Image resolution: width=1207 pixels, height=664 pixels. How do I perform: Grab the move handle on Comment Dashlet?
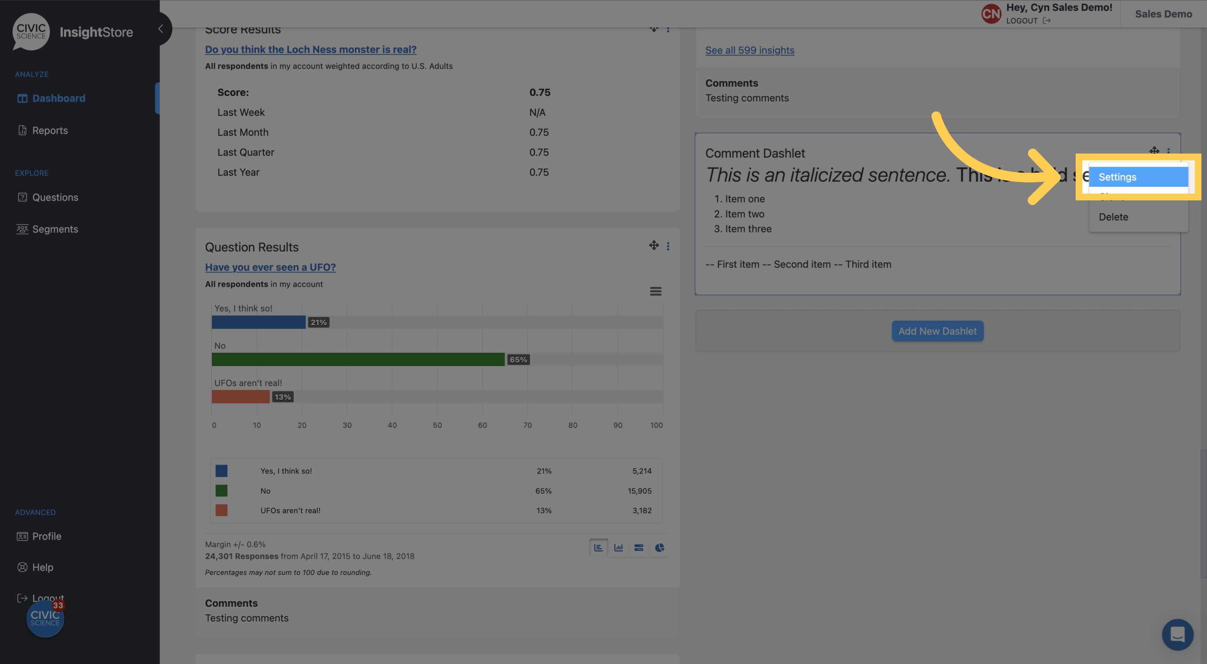(x=1154, y=150)
